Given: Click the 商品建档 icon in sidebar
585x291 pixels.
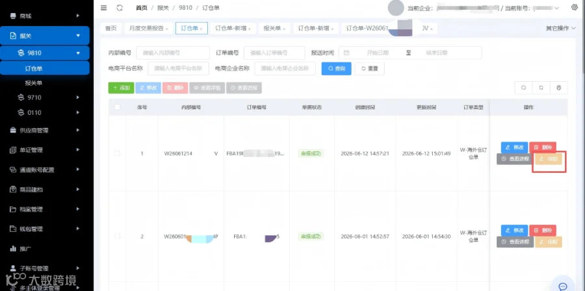Looking at the screenshot, I should [x=14, y=189].
